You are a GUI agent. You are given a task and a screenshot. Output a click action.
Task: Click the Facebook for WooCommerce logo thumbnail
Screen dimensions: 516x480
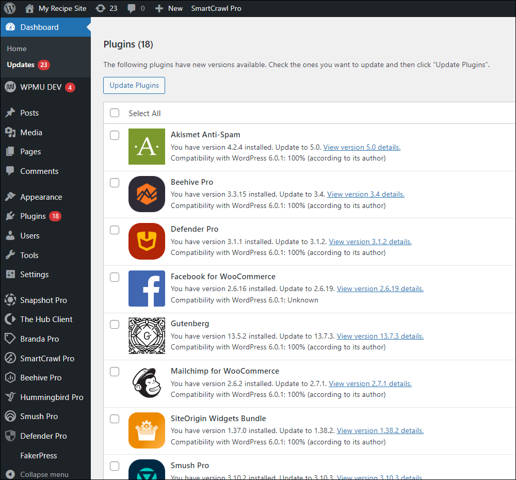[147, 289]
